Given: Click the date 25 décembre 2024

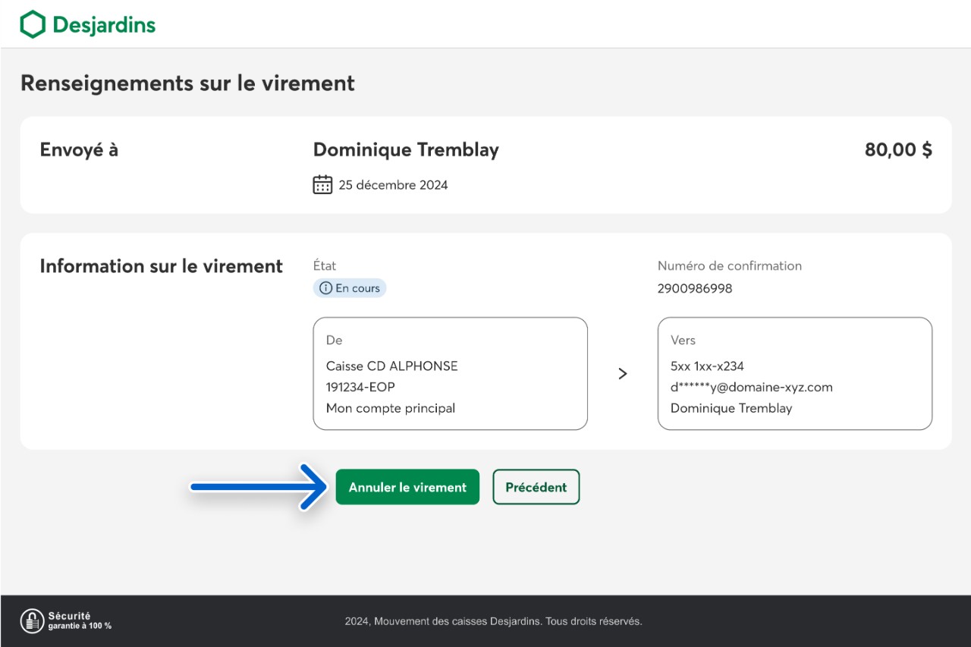Looking at the screenshot, I should click(x=393, y=185).
